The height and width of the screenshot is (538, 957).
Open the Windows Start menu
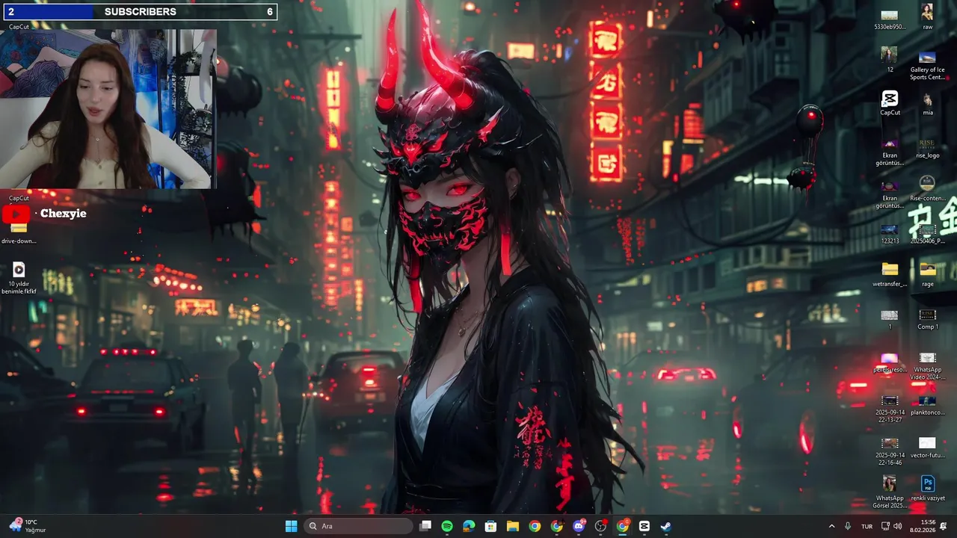click(291, 526)
